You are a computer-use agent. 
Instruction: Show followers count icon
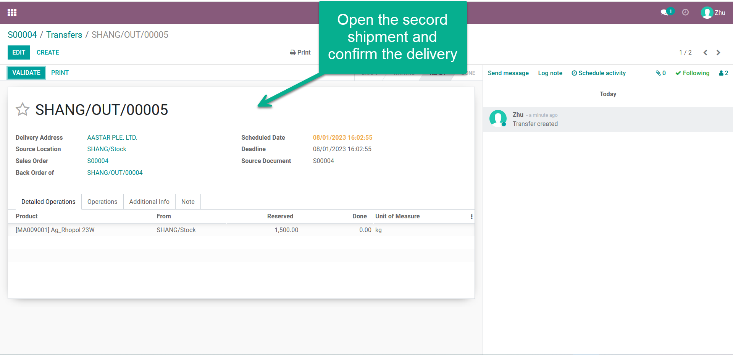723,73
